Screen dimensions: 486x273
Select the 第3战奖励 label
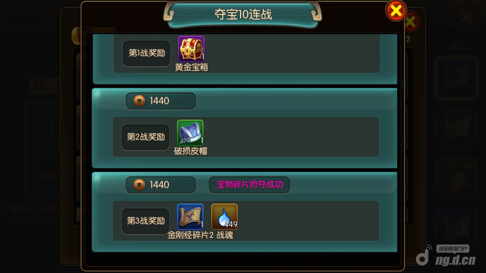[x=146, y=221]
